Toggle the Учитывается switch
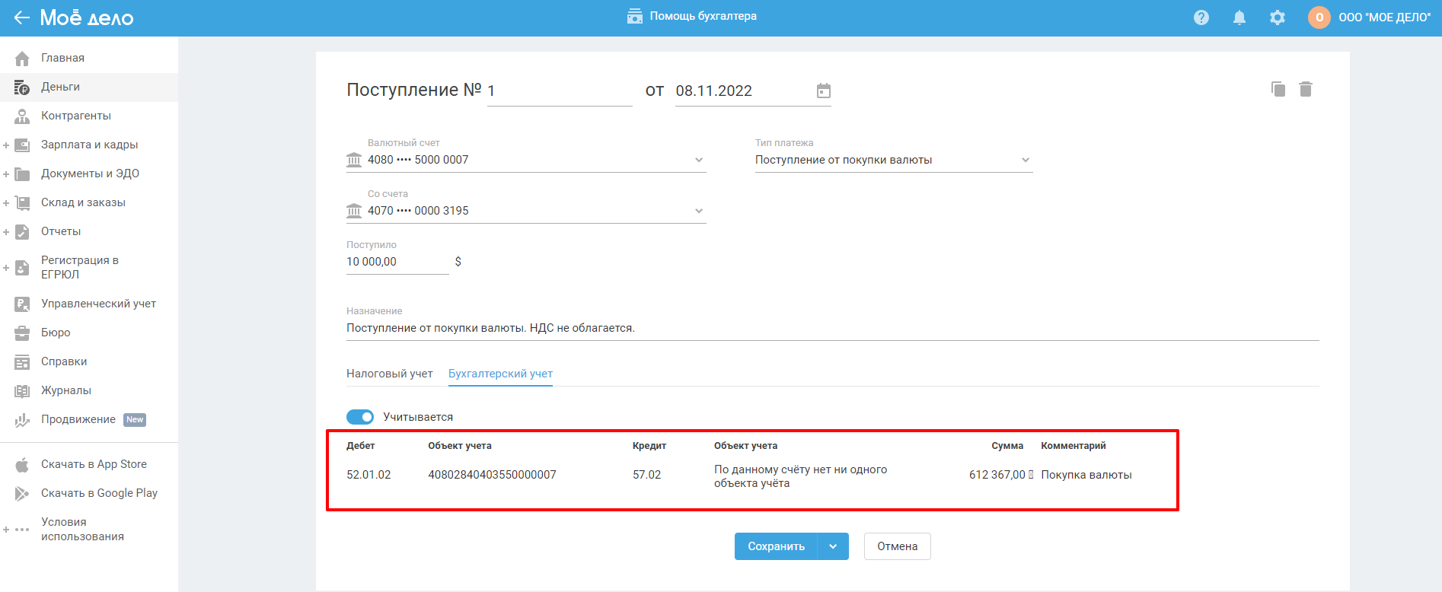This screenshot has width=1442, height=592. point(360,417)
